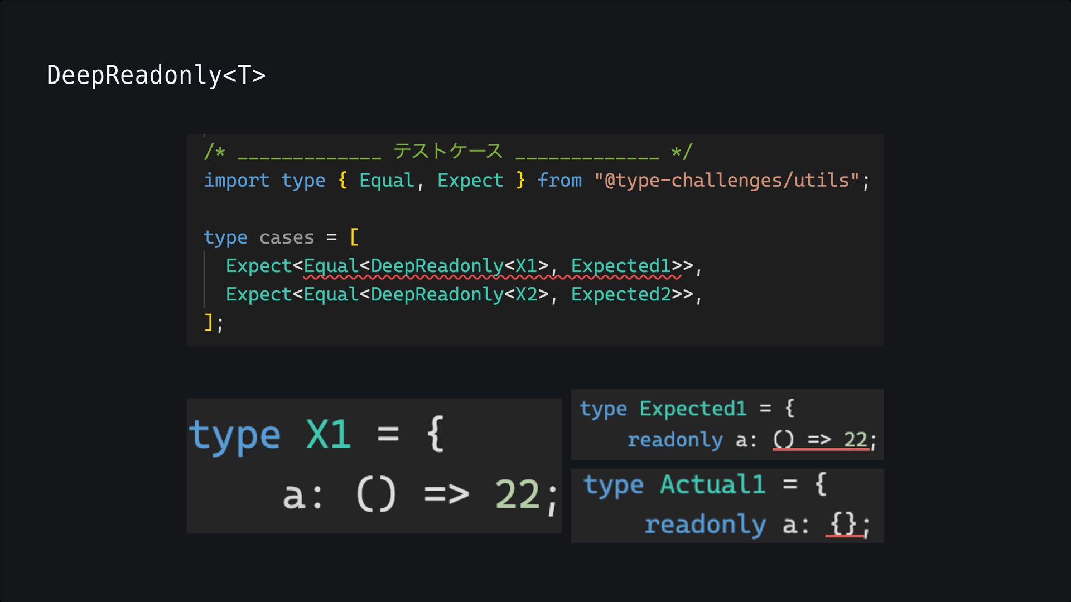Viewport: 1071px width, 602px height.
Task: Click the Expect identifier in import statement
Action: (470, 181)
